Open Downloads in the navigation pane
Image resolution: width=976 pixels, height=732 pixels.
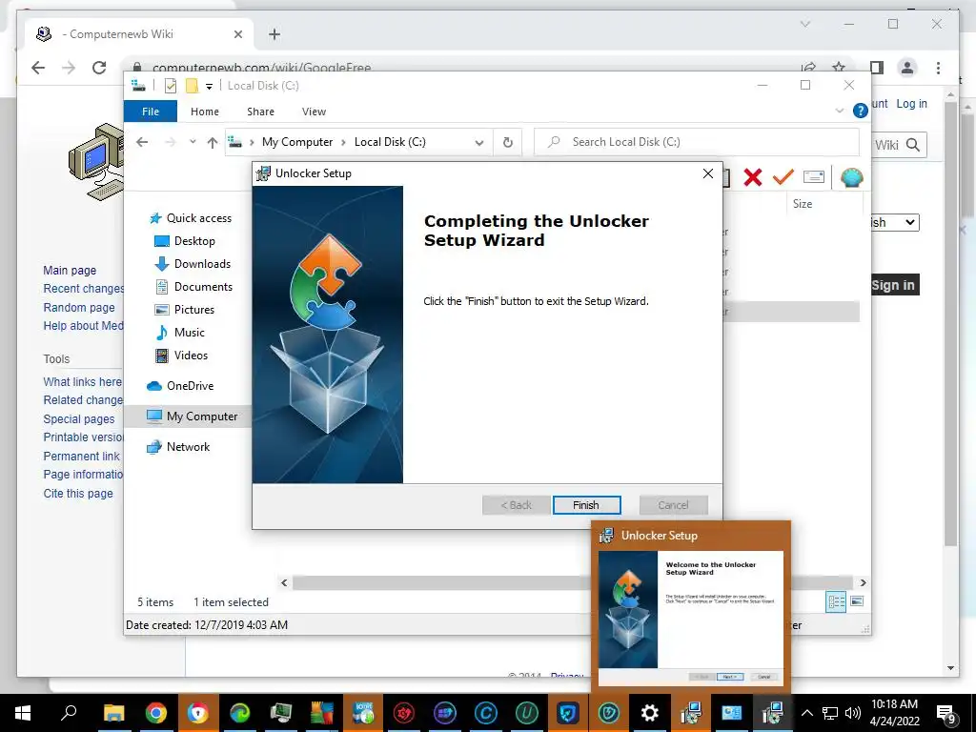[x=193, y=264]
